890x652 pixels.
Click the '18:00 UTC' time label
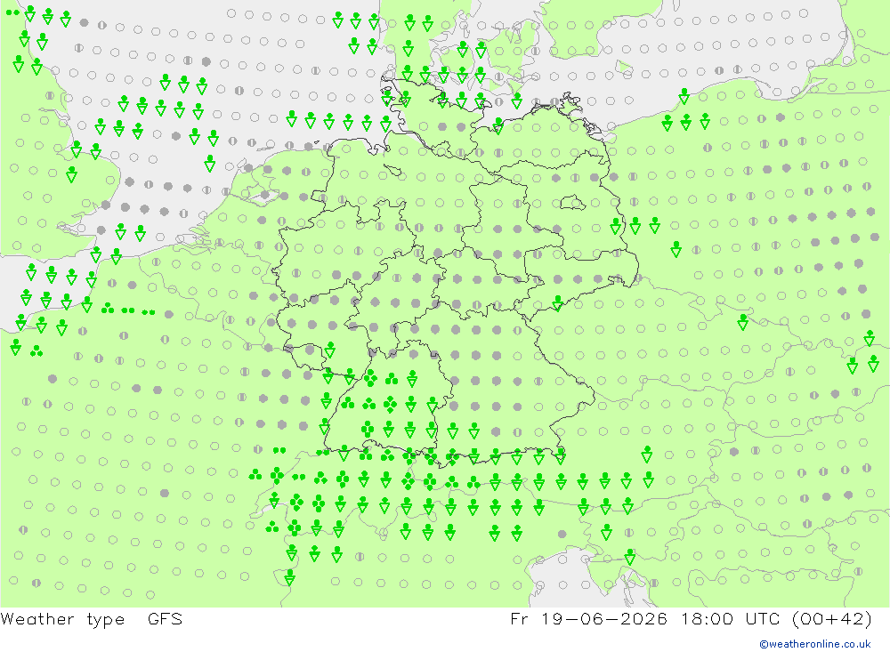pyautogui.click(x=731, y=618)
